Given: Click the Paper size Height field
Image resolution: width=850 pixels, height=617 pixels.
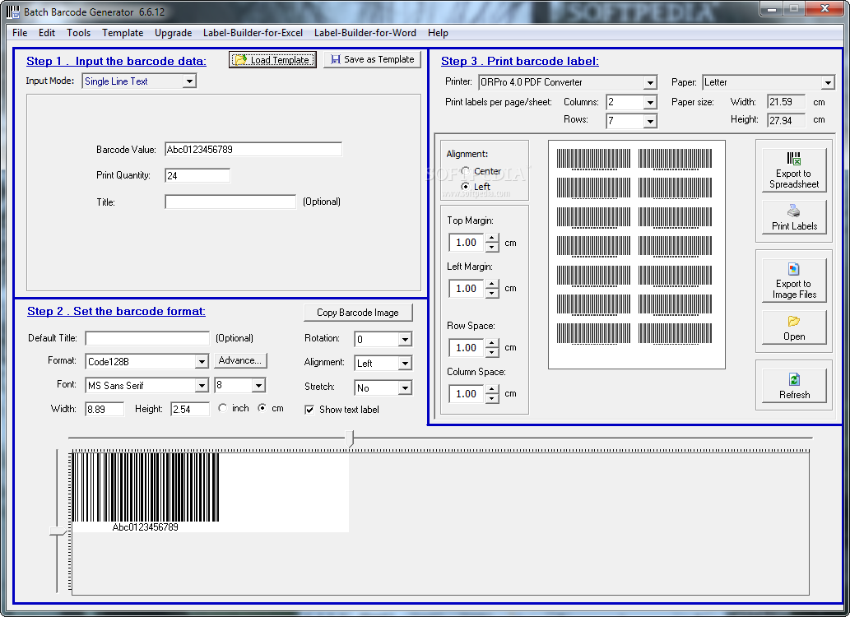Looking at the screenshot, I should tap(786, 120).
